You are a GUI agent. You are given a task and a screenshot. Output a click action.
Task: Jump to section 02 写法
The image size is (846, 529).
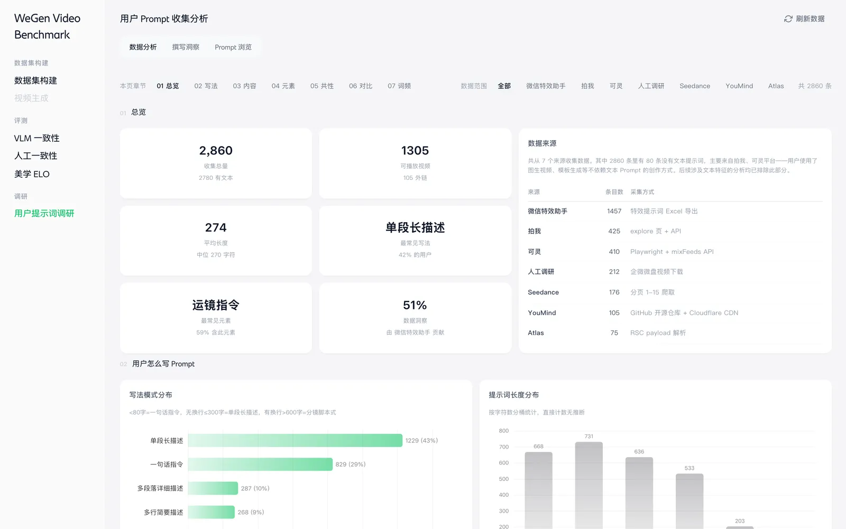point(206,86)
